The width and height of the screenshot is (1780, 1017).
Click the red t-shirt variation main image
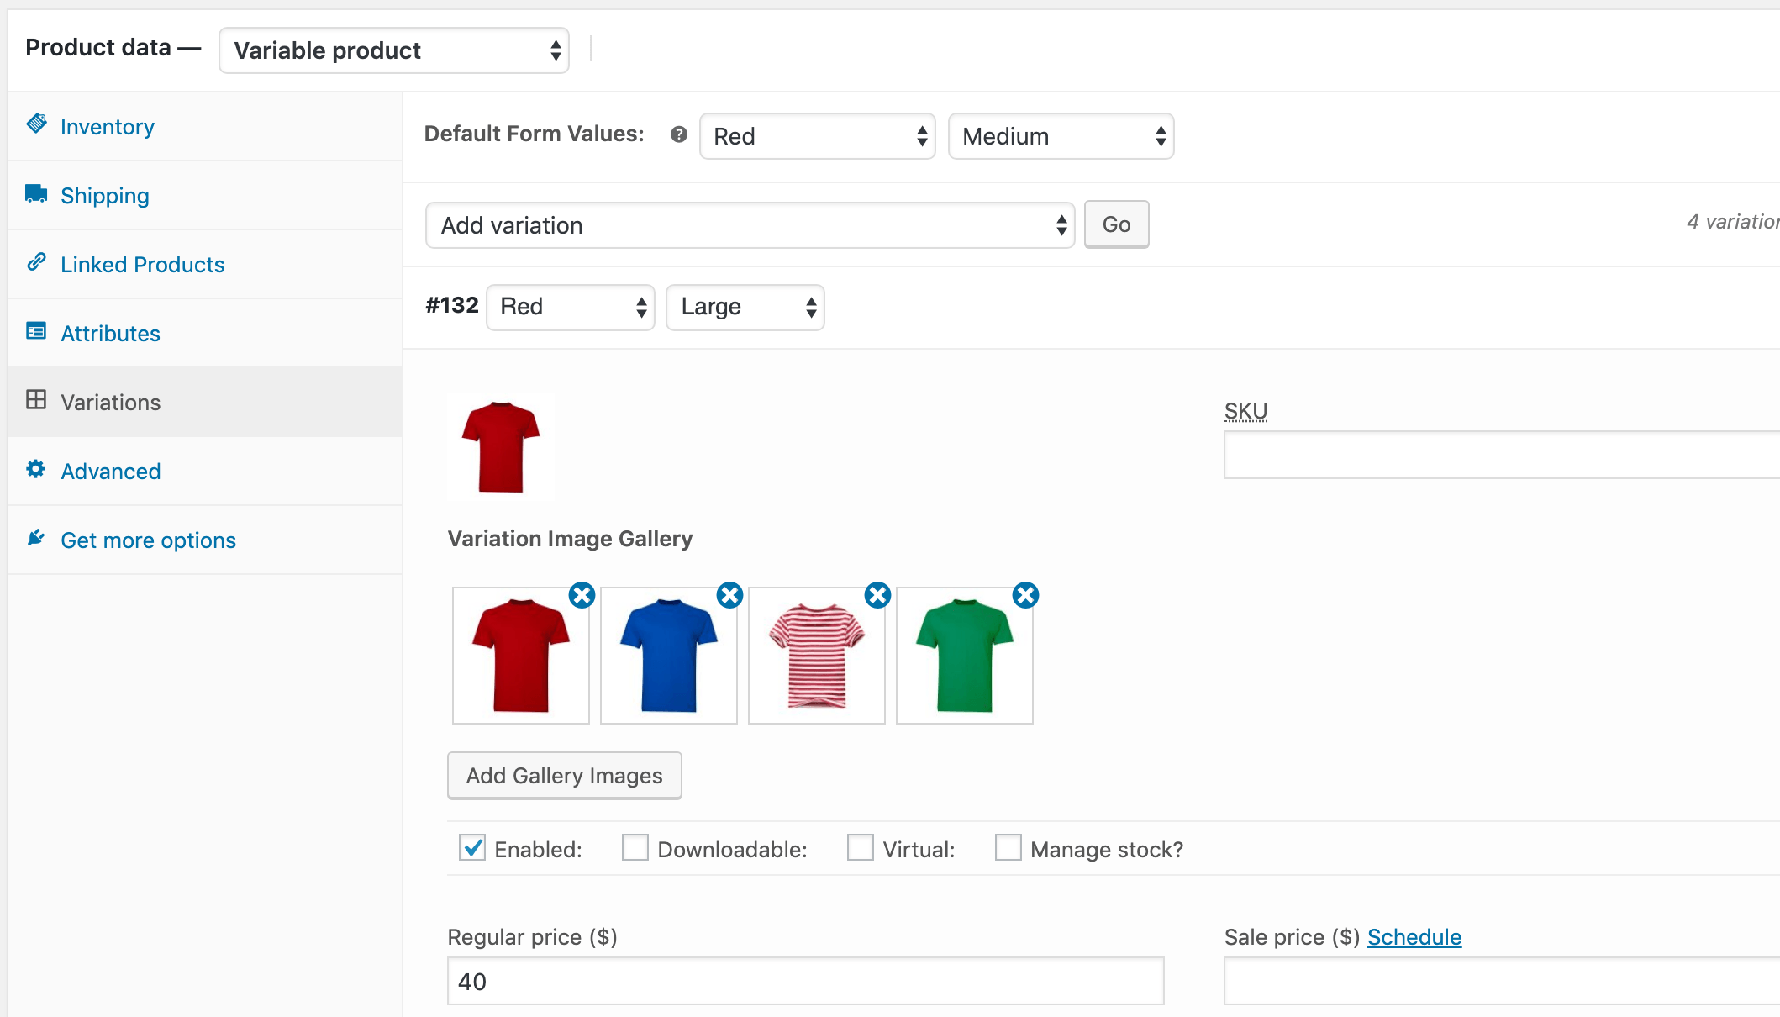tap(501, 447)
